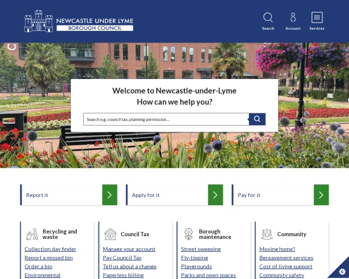Image resolution: width=349 pixels, height=279 pixels.
Task: Click the blue magnifier search submit button
Action: (x=257, y=119)
